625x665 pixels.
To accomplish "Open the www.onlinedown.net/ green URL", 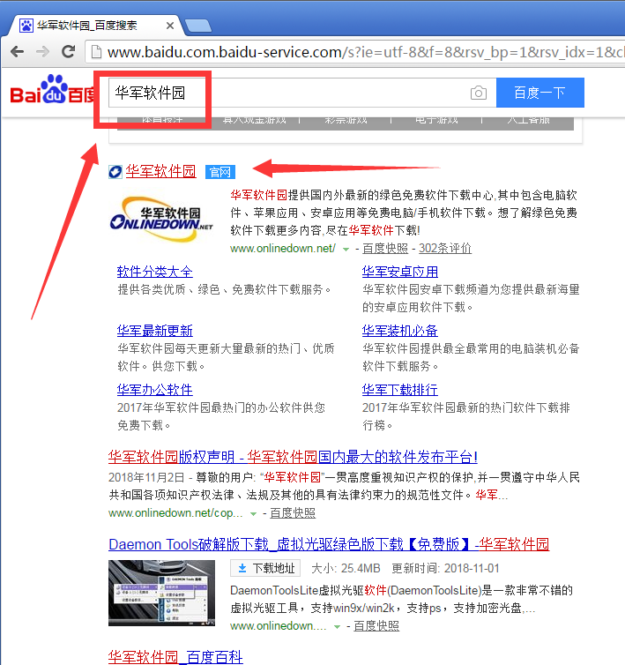I will point(283,248).
